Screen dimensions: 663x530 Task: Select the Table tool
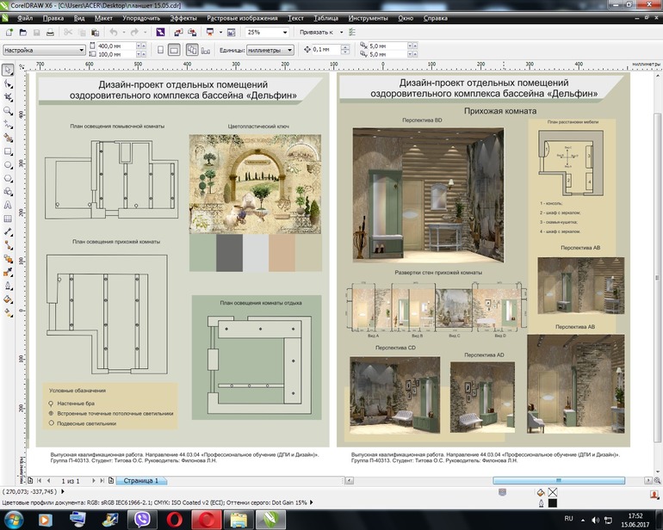[9, 219]
